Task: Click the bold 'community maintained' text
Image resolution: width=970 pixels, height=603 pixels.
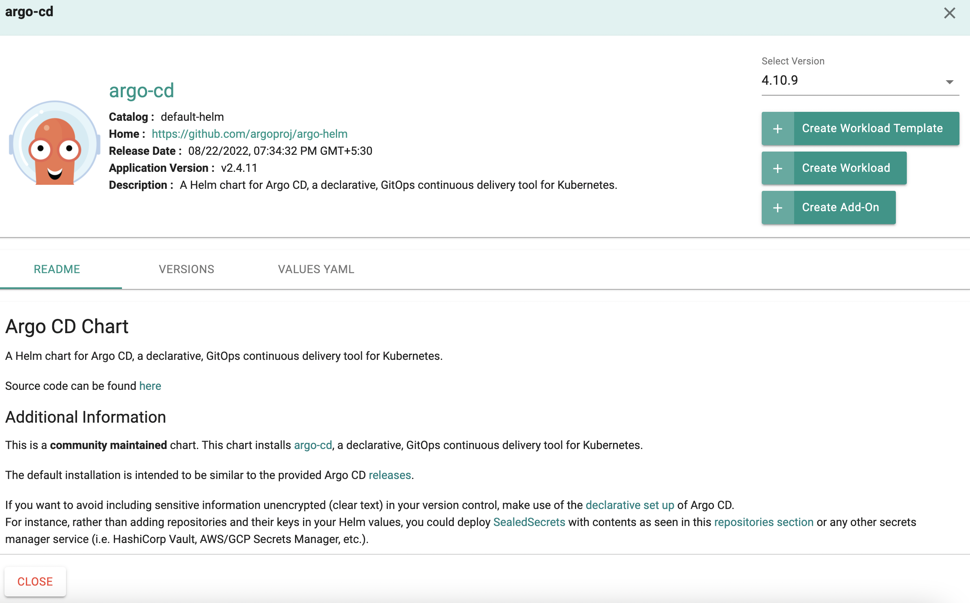Action: (x=108, y=445)
